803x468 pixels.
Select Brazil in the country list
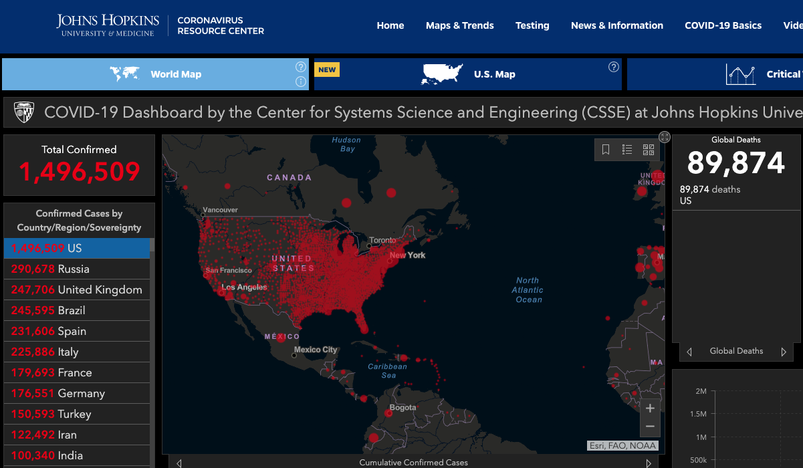[x=77, y=310]
